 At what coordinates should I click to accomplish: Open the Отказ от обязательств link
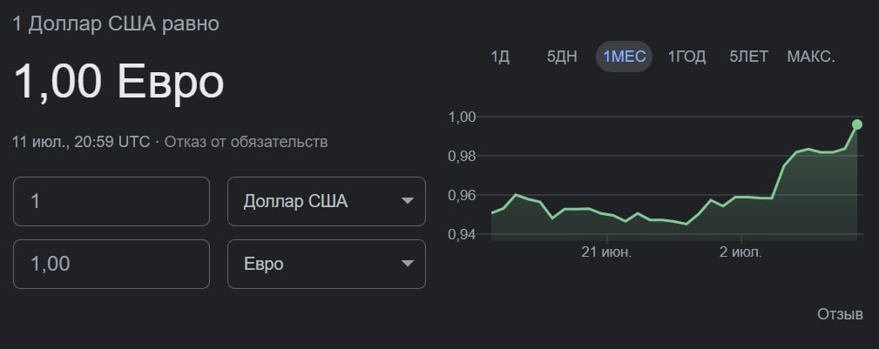(x=247, y=142)
